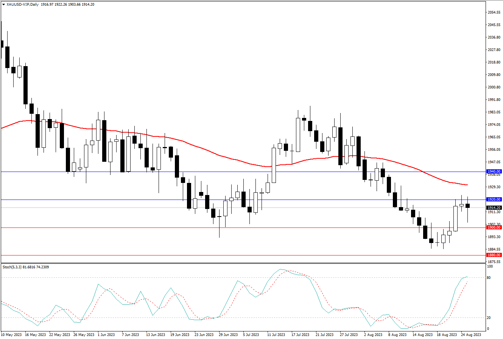Click the 24 Aug 2023 date label
503x339 pixels.
point(472,334)
